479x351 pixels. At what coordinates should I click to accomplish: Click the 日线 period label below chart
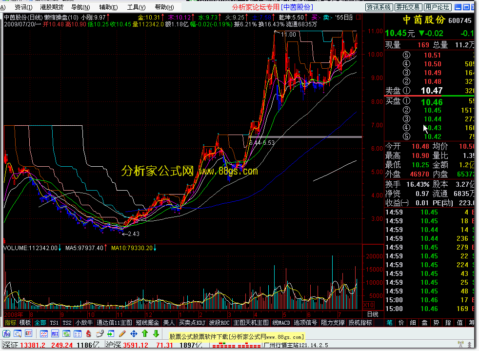pyautogui.click(x=373, y=314)
